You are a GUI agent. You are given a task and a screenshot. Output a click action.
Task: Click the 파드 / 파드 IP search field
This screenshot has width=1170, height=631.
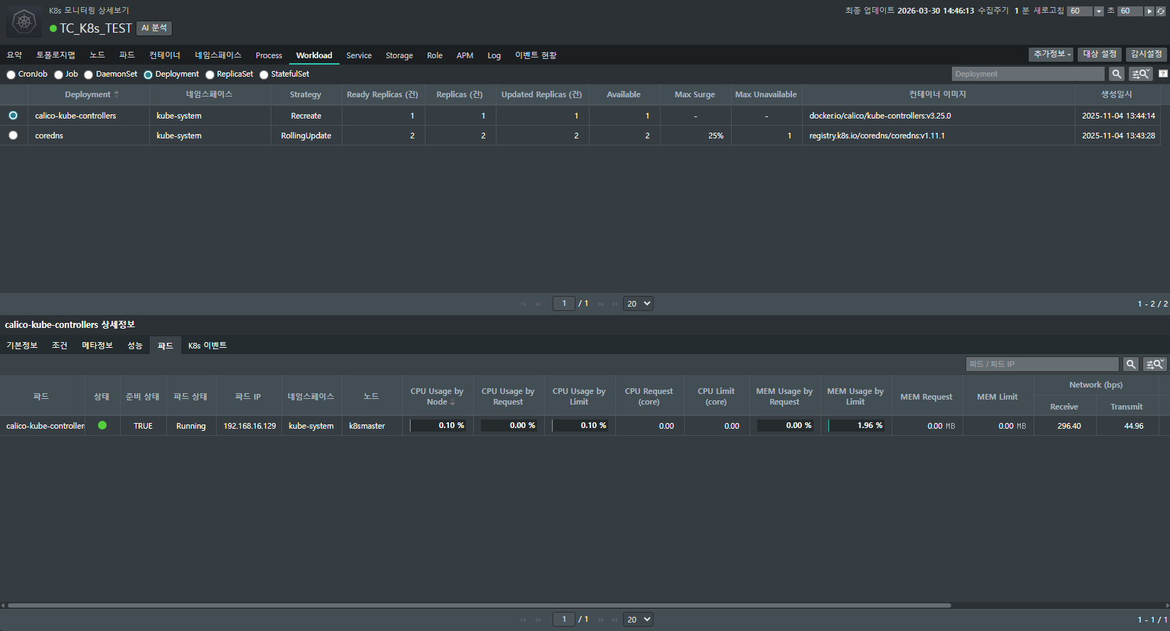tap(1041, 364)
